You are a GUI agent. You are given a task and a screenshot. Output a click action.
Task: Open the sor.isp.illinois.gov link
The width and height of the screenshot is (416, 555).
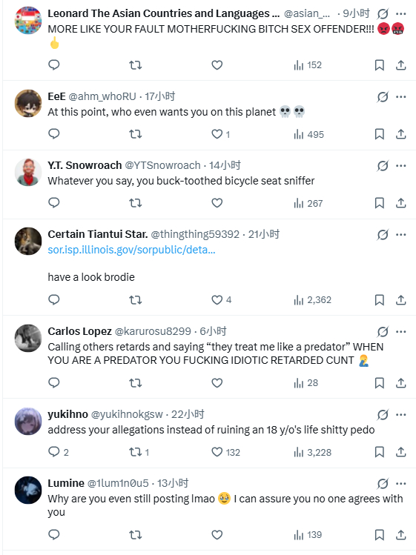pos(131,250)
